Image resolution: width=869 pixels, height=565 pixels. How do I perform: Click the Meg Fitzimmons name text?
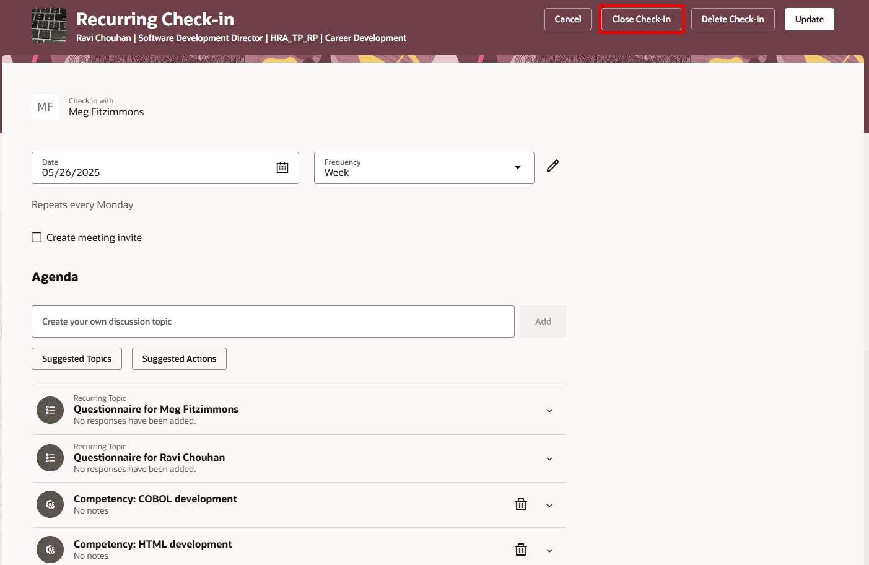pyautogui.click(x=107, y=112)
